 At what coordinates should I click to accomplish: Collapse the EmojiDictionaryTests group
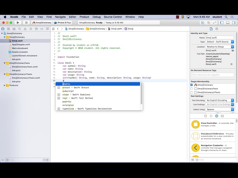pos(4,63)
